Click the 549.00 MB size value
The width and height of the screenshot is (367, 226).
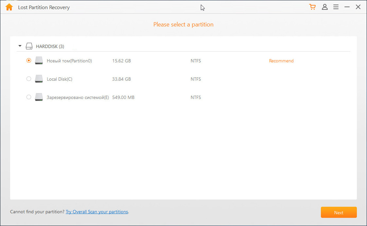123,97
